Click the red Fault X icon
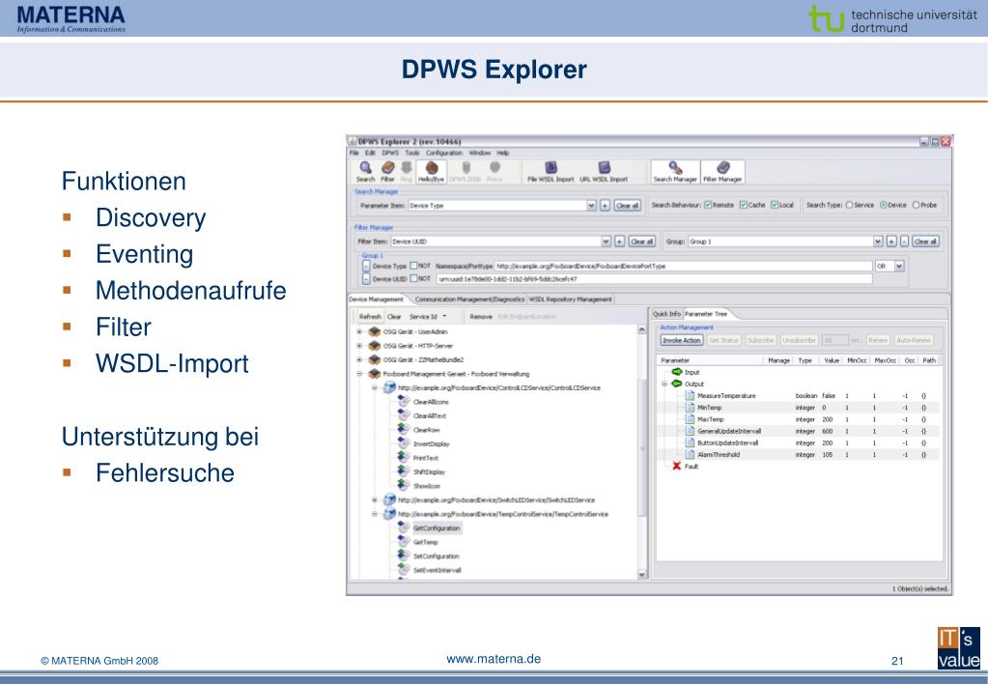Screen dimensions: 988x684 (x=677, y=466)
